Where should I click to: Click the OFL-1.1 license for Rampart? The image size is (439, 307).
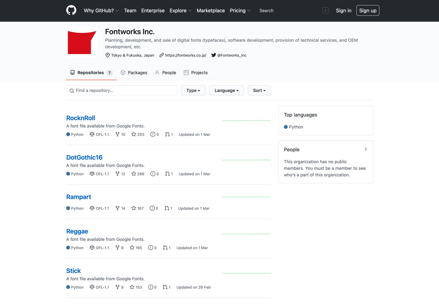coord(99,208)
